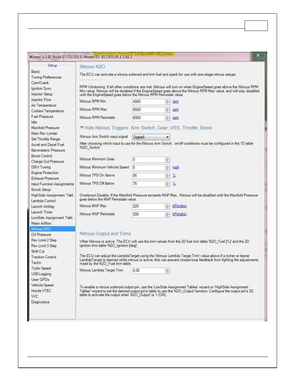295x382 pixels.
Task: Click the Nitrous Minimum Gear field
Action: click(x=148, y=160)
